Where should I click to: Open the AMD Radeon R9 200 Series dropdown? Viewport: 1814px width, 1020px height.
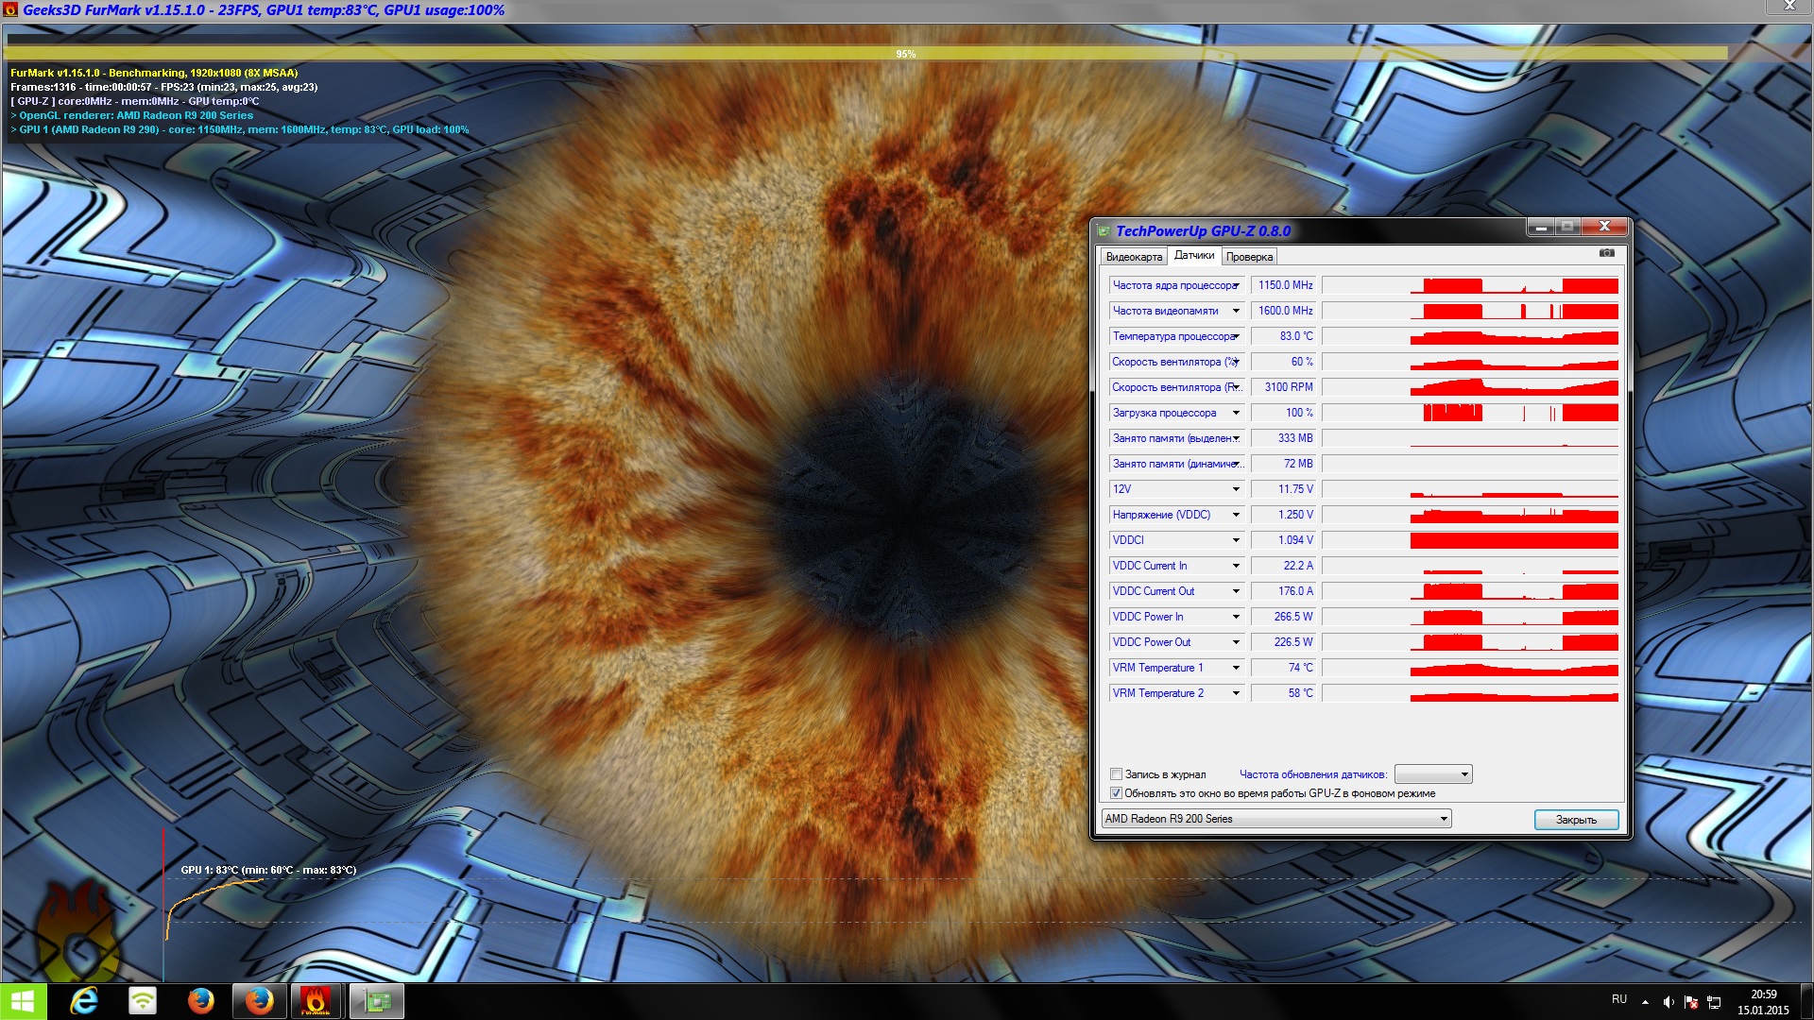coord(1275,819)
